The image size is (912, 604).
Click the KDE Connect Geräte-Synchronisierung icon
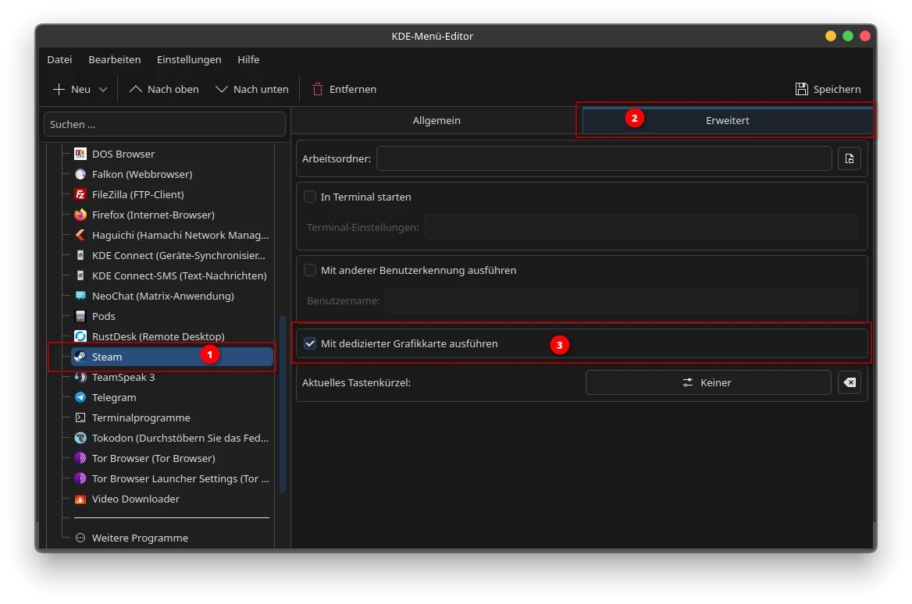point(80,256)
